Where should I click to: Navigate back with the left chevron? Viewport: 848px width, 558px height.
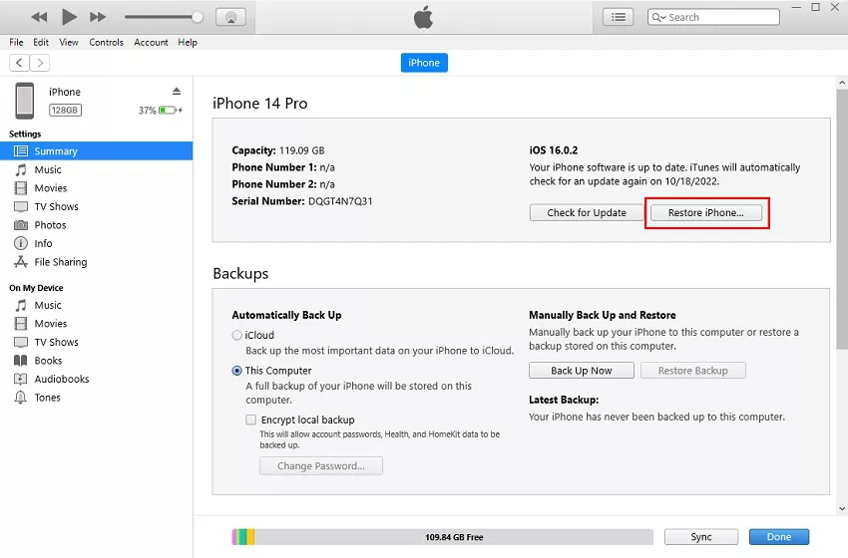click(19, 63)
